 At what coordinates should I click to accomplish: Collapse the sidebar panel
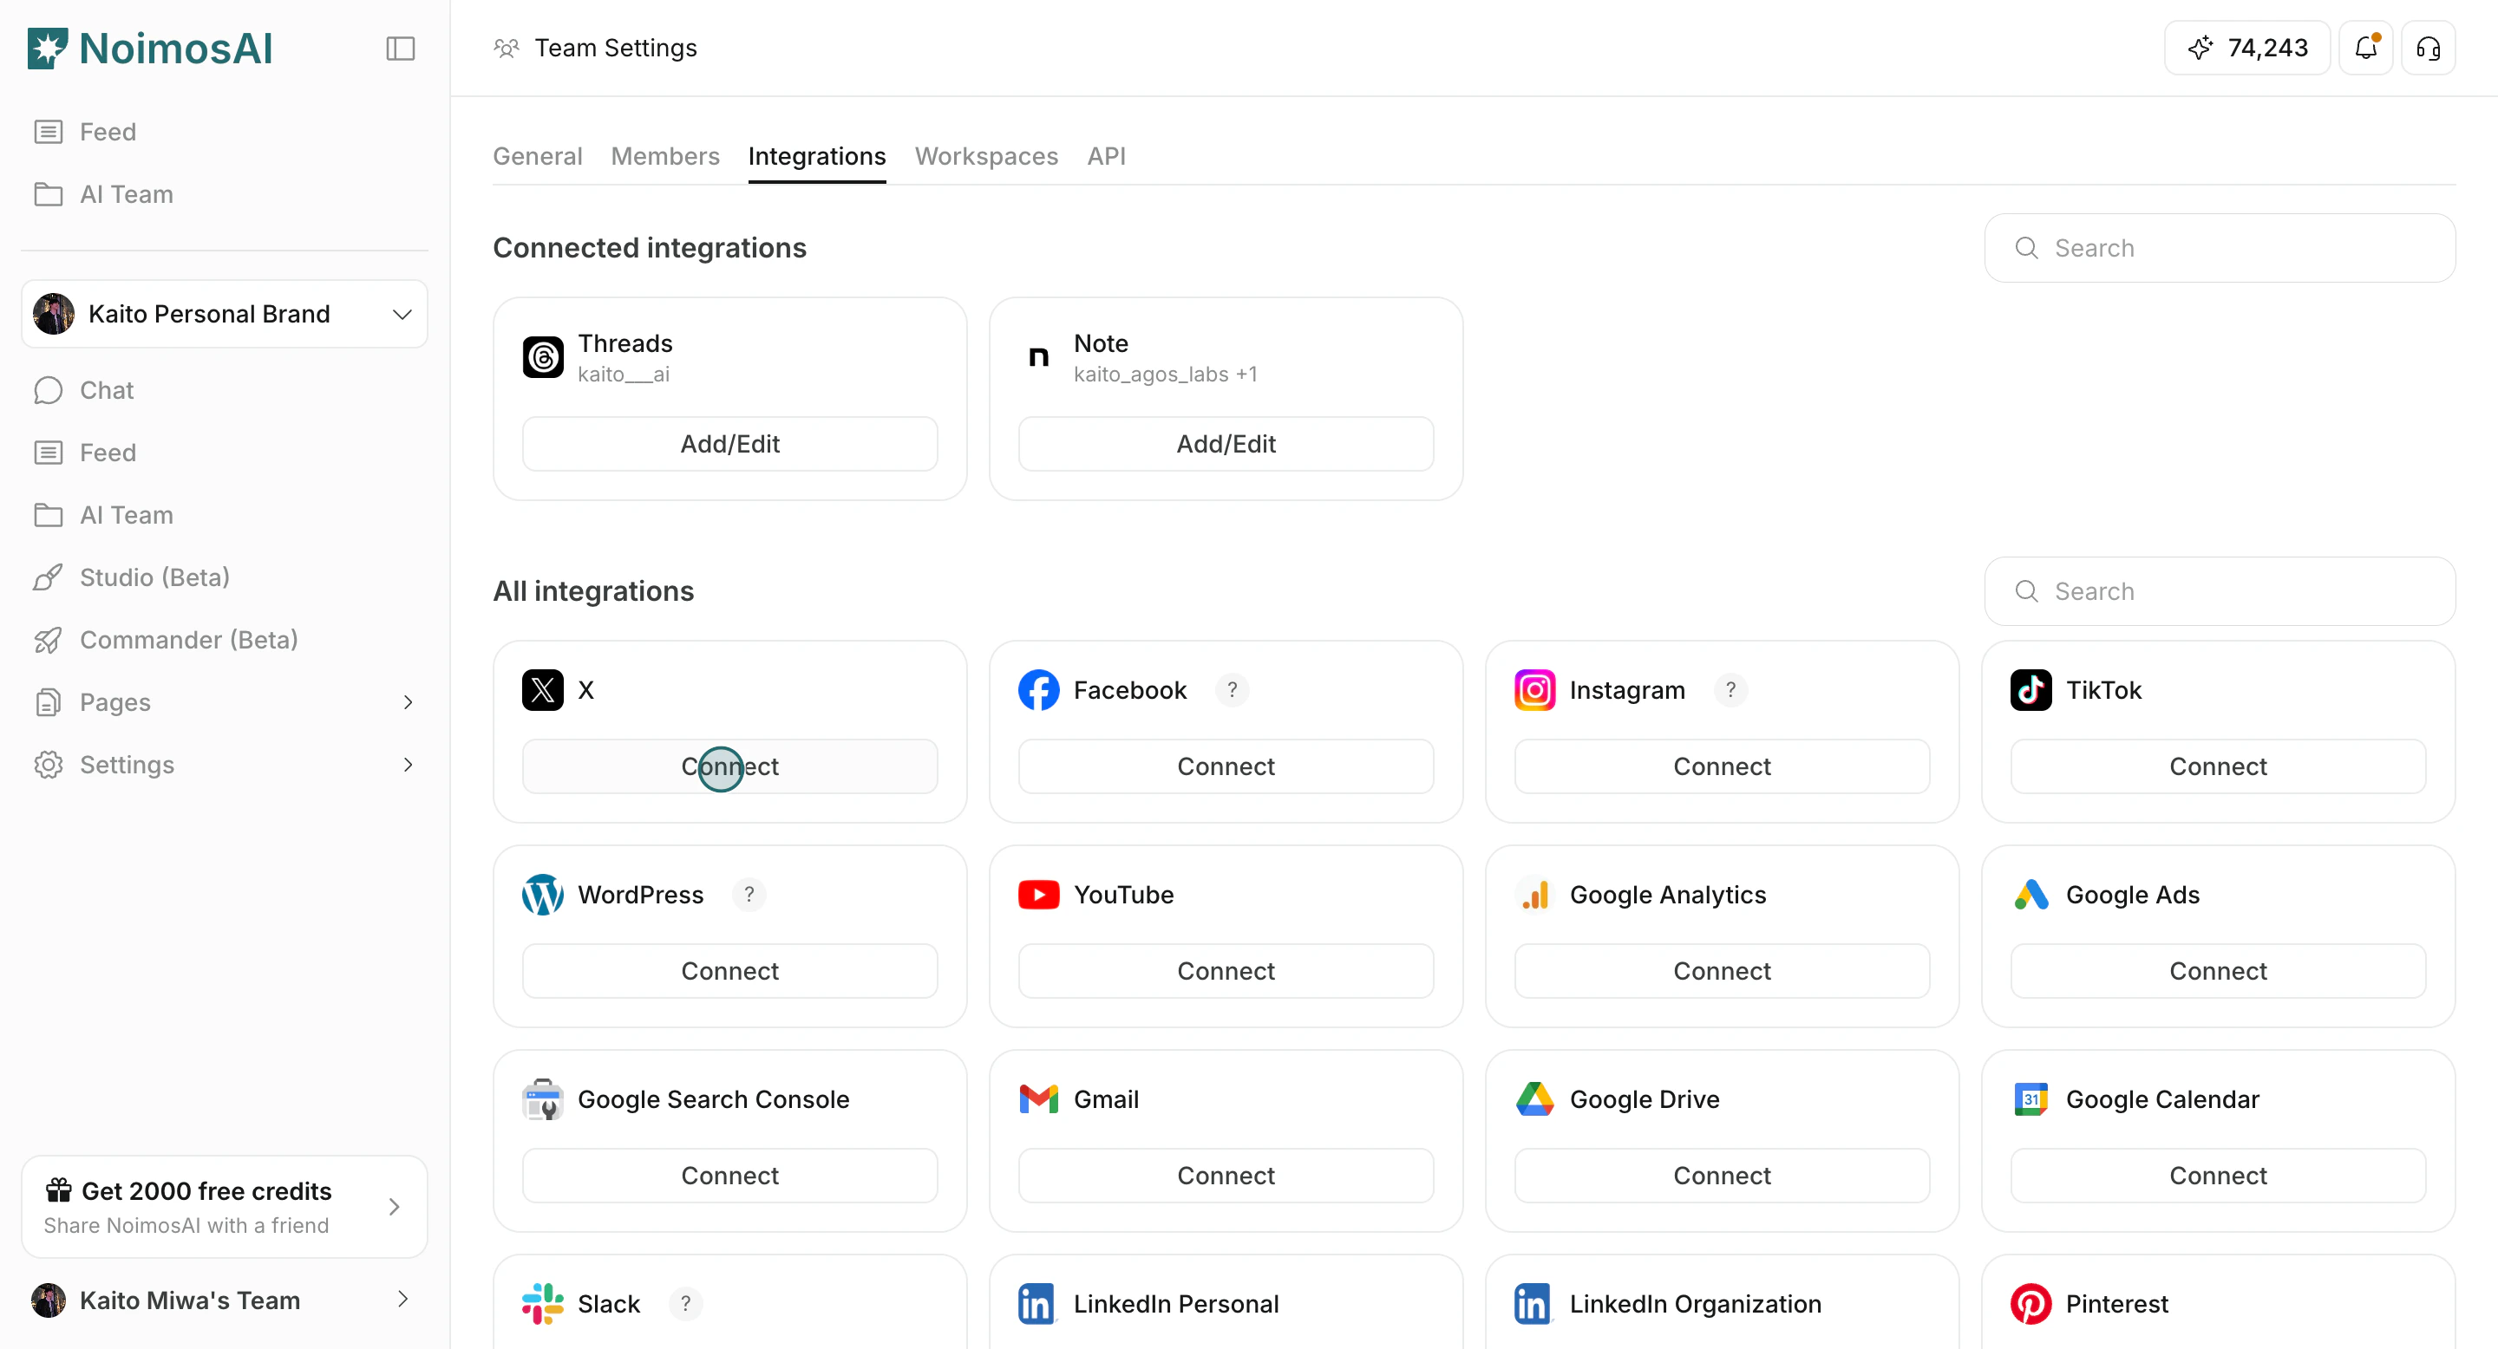(400, 48)
